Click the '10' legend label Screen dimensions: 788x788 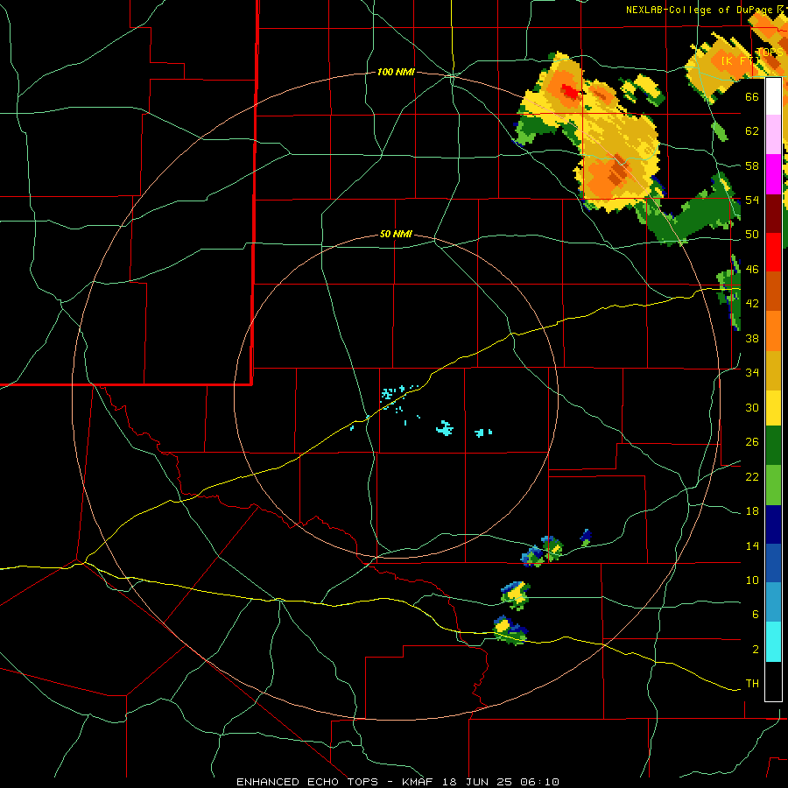(752, 580)
